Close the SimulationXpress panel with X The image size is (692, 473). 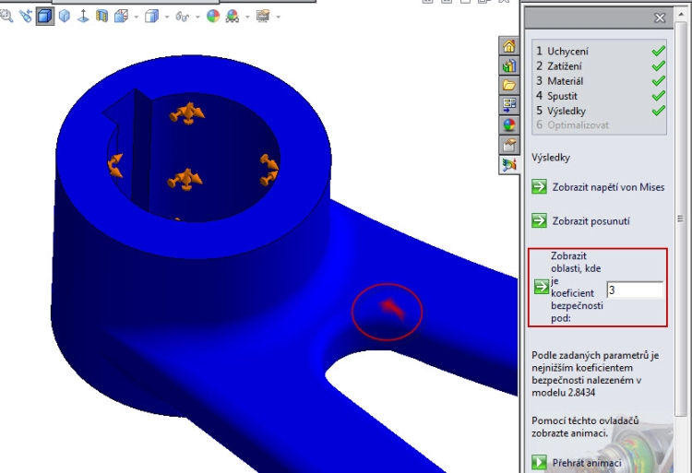pyautogui.click(x=660, y=18)
